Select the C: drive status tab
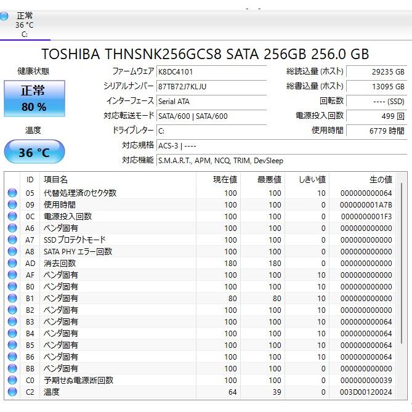This screenshot has width=412, height=412. [x=25, y=25]
